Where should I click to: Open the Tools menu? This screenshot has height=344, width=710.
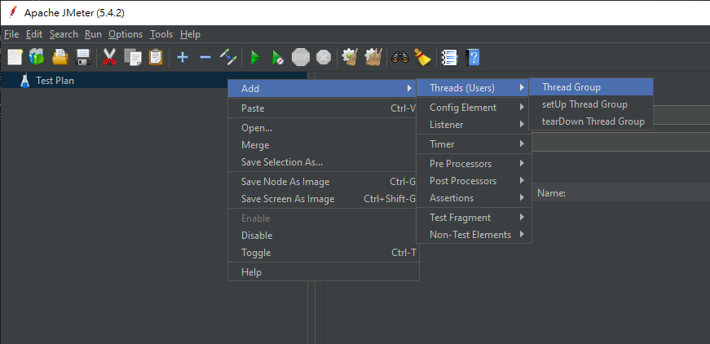click(161, 34)
